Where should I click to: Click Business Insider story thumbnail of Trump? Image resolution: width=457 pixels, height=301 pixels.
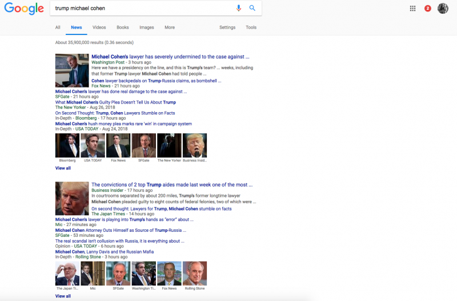point(72,199)
